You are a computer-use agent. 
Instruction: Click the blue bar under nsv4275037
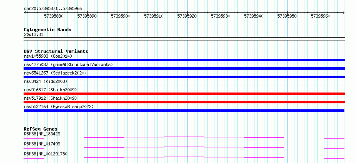point(184,68)
